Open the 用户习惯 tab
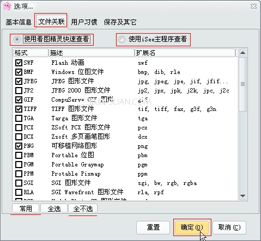The image size is (261, 241). tap(84, 22)
